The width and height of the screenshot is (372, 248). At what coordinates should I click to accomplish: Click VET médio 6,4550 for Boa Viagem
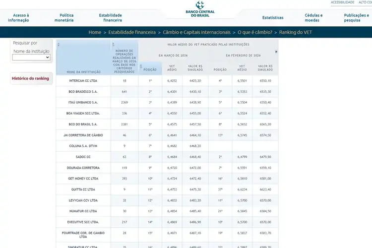coord(172,114)
